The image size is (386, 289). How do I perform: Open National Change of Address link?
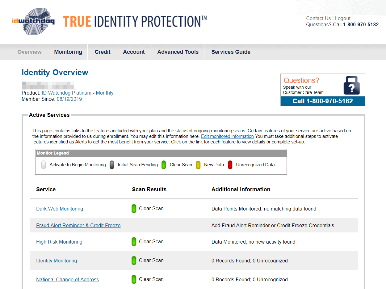pyautogui.click(x=67, y=280)
